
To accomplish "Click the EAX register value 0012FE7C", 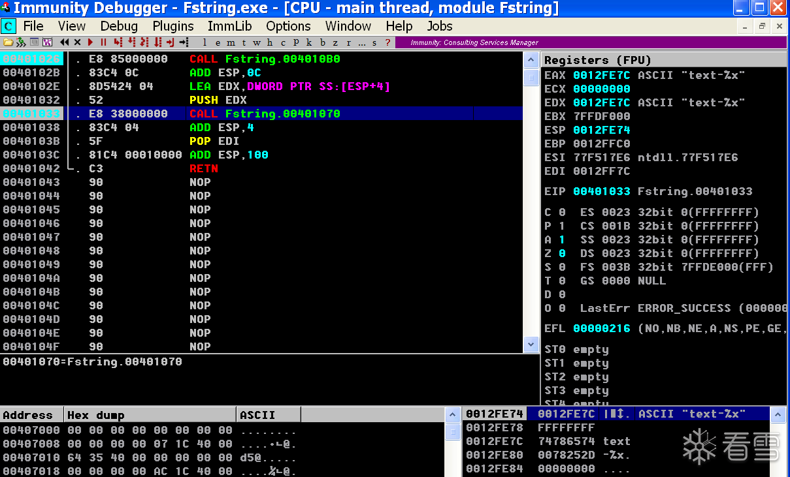I will tap(601, 75).
